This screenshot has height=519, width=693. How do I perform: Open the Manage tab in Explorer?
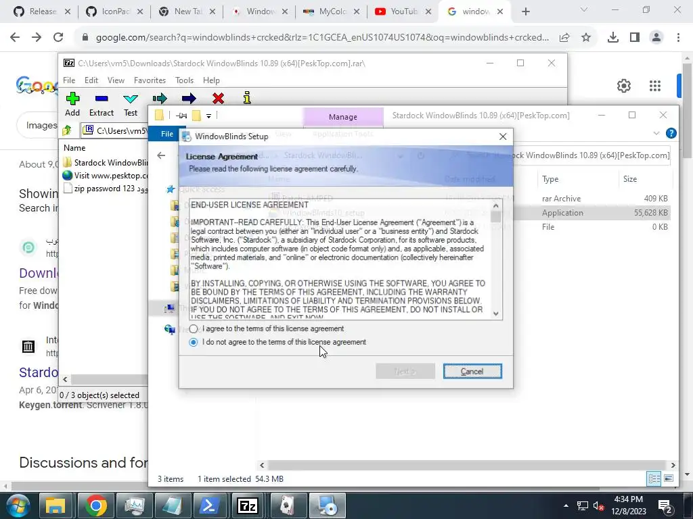click(343, 117)
